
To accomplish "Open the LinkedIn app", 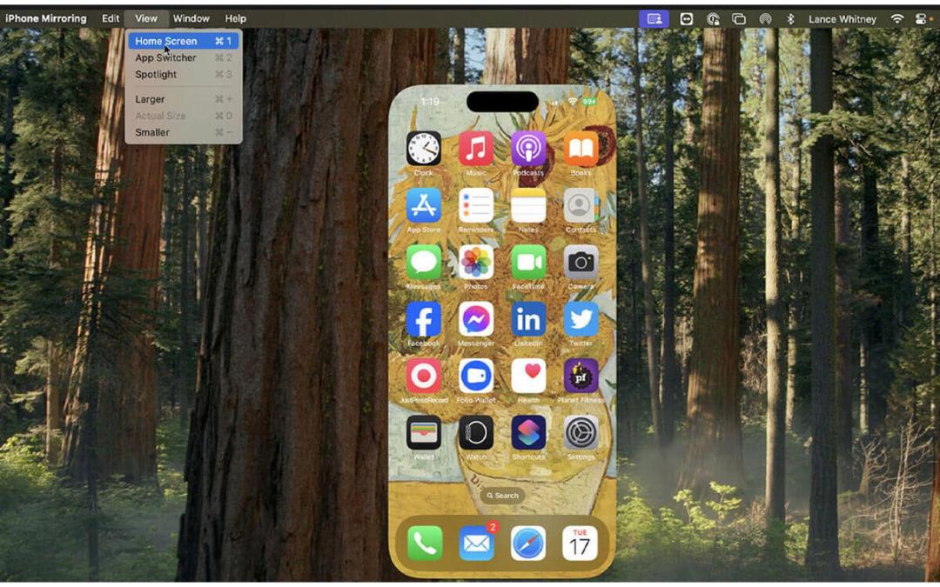I will click(x=528, y=318).
